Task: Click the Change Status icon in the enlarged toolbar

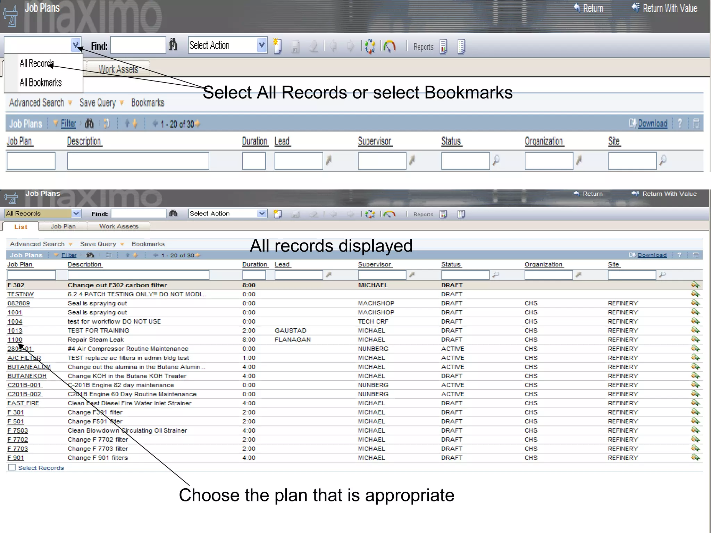Action: click(x=370, y=46)
